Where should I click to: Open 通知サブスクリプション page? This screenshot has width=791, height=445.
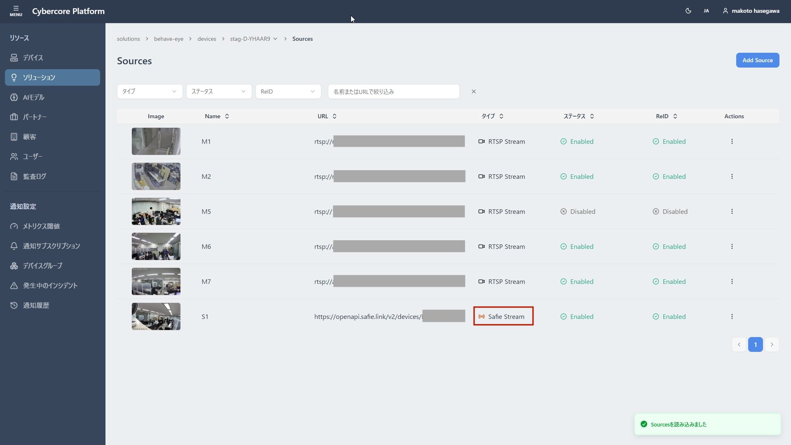[52, 246]
